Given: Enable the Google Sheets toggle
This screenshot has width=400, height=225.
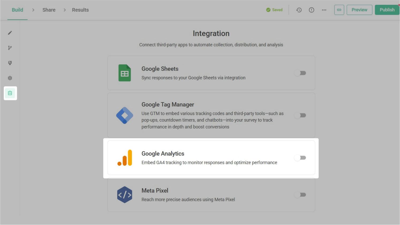Looking at the screenshot, I should pyautogui.click(x=300, y=73).
